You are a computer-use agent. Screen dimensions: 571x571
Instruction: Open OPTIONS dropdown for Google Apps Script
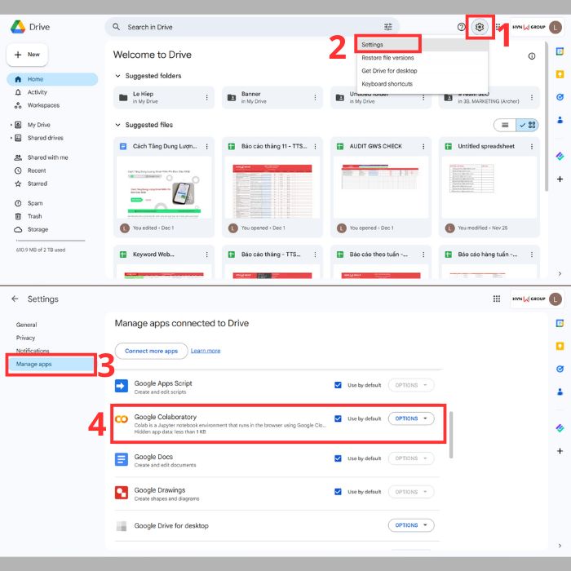click(x=411, y=385)
